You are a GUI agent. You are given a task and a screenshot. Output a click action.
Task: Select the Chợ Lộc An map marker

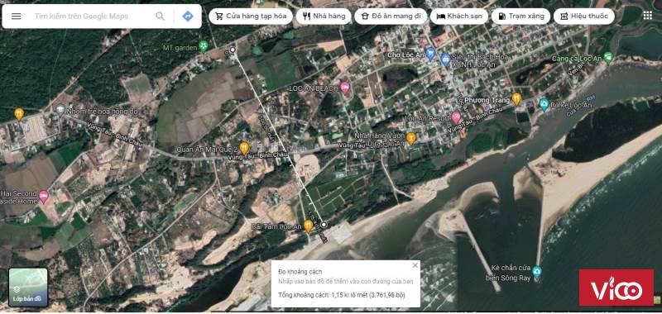pyautogui.click(x=429, y=54)
